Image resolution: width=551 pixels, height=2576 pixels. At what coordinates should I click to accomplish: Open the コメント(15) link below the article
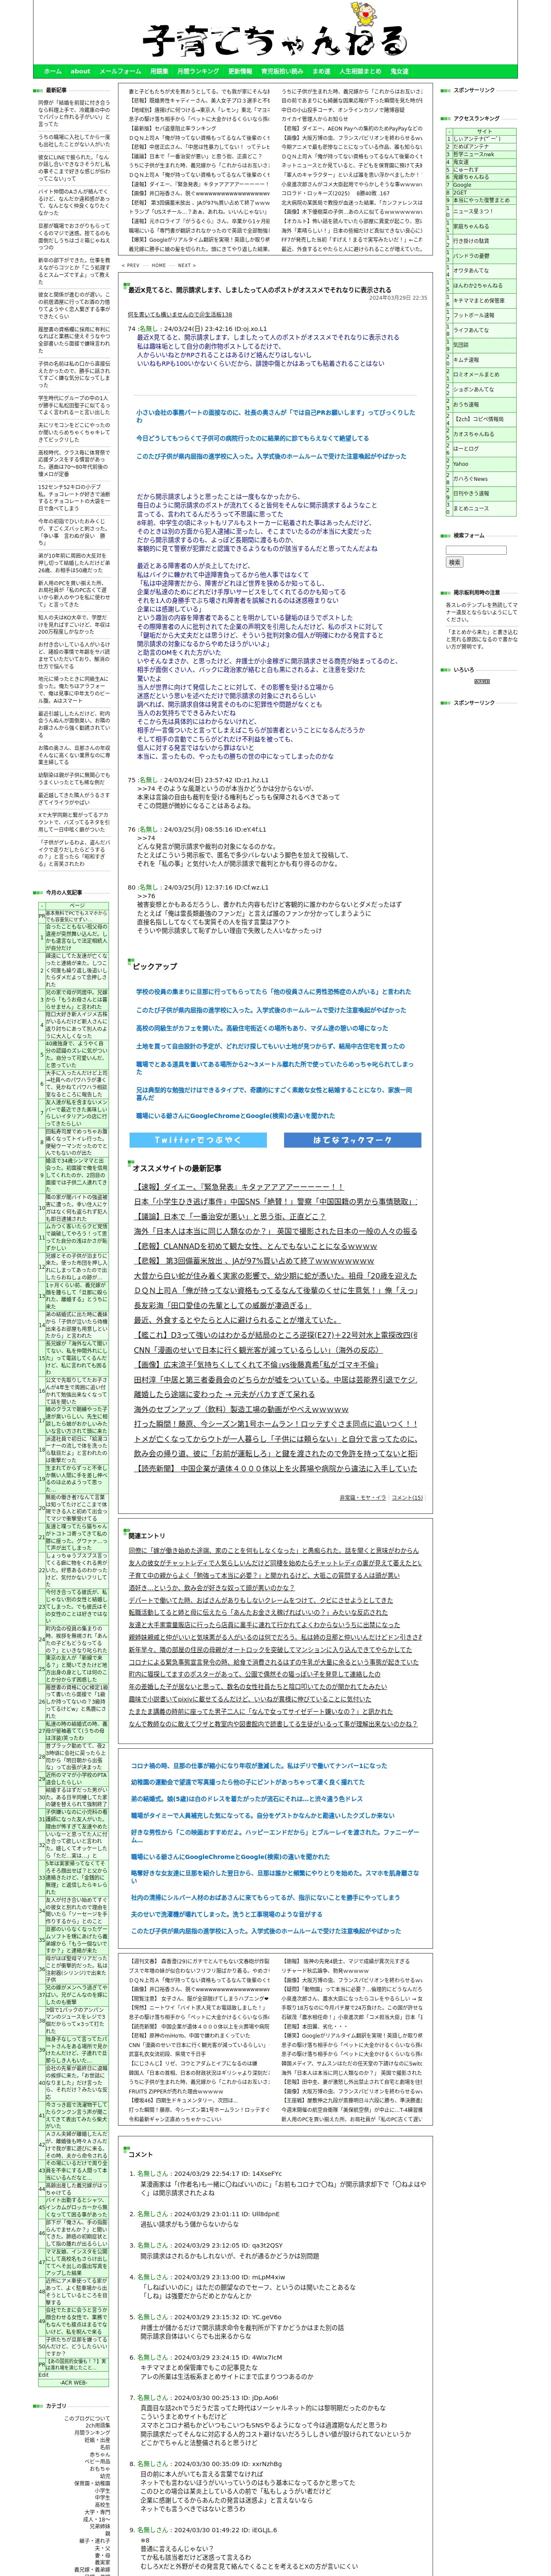(406, 1497)
